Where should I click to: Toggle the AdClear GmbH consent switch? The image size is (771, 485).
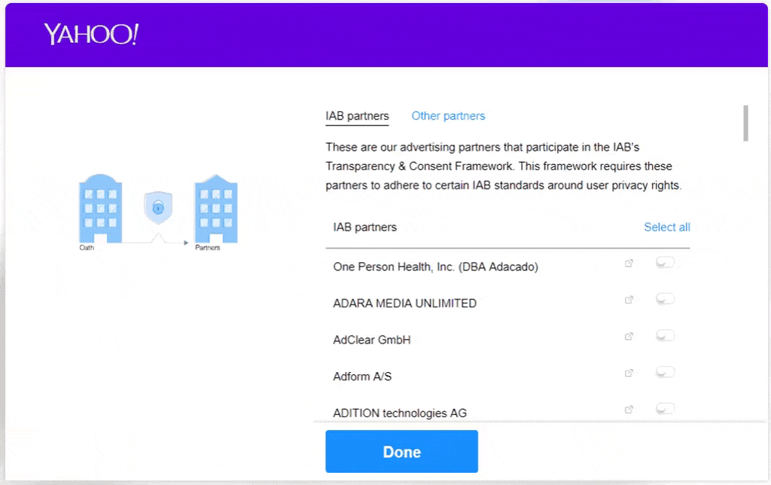pos(665,336)
